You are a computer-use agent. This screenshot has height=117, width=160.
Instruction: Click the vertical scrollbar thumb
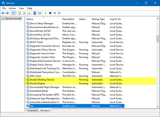point(158,39)
